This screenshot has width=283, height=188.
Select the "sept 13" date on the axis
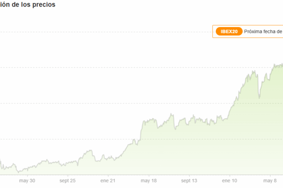189,181
